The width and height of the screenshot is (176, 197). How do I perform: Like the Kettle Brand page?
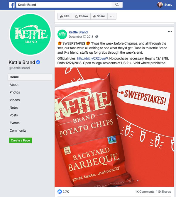(65, 16)
